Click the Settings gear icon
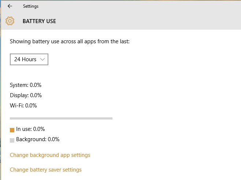The width and height of the screenshot is (241, 180). coord(10,21)
